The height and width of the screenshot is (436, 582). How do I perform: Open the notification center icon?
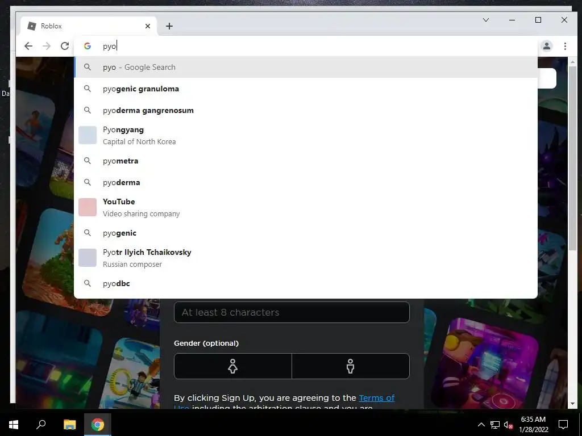(x=563, y=425)
